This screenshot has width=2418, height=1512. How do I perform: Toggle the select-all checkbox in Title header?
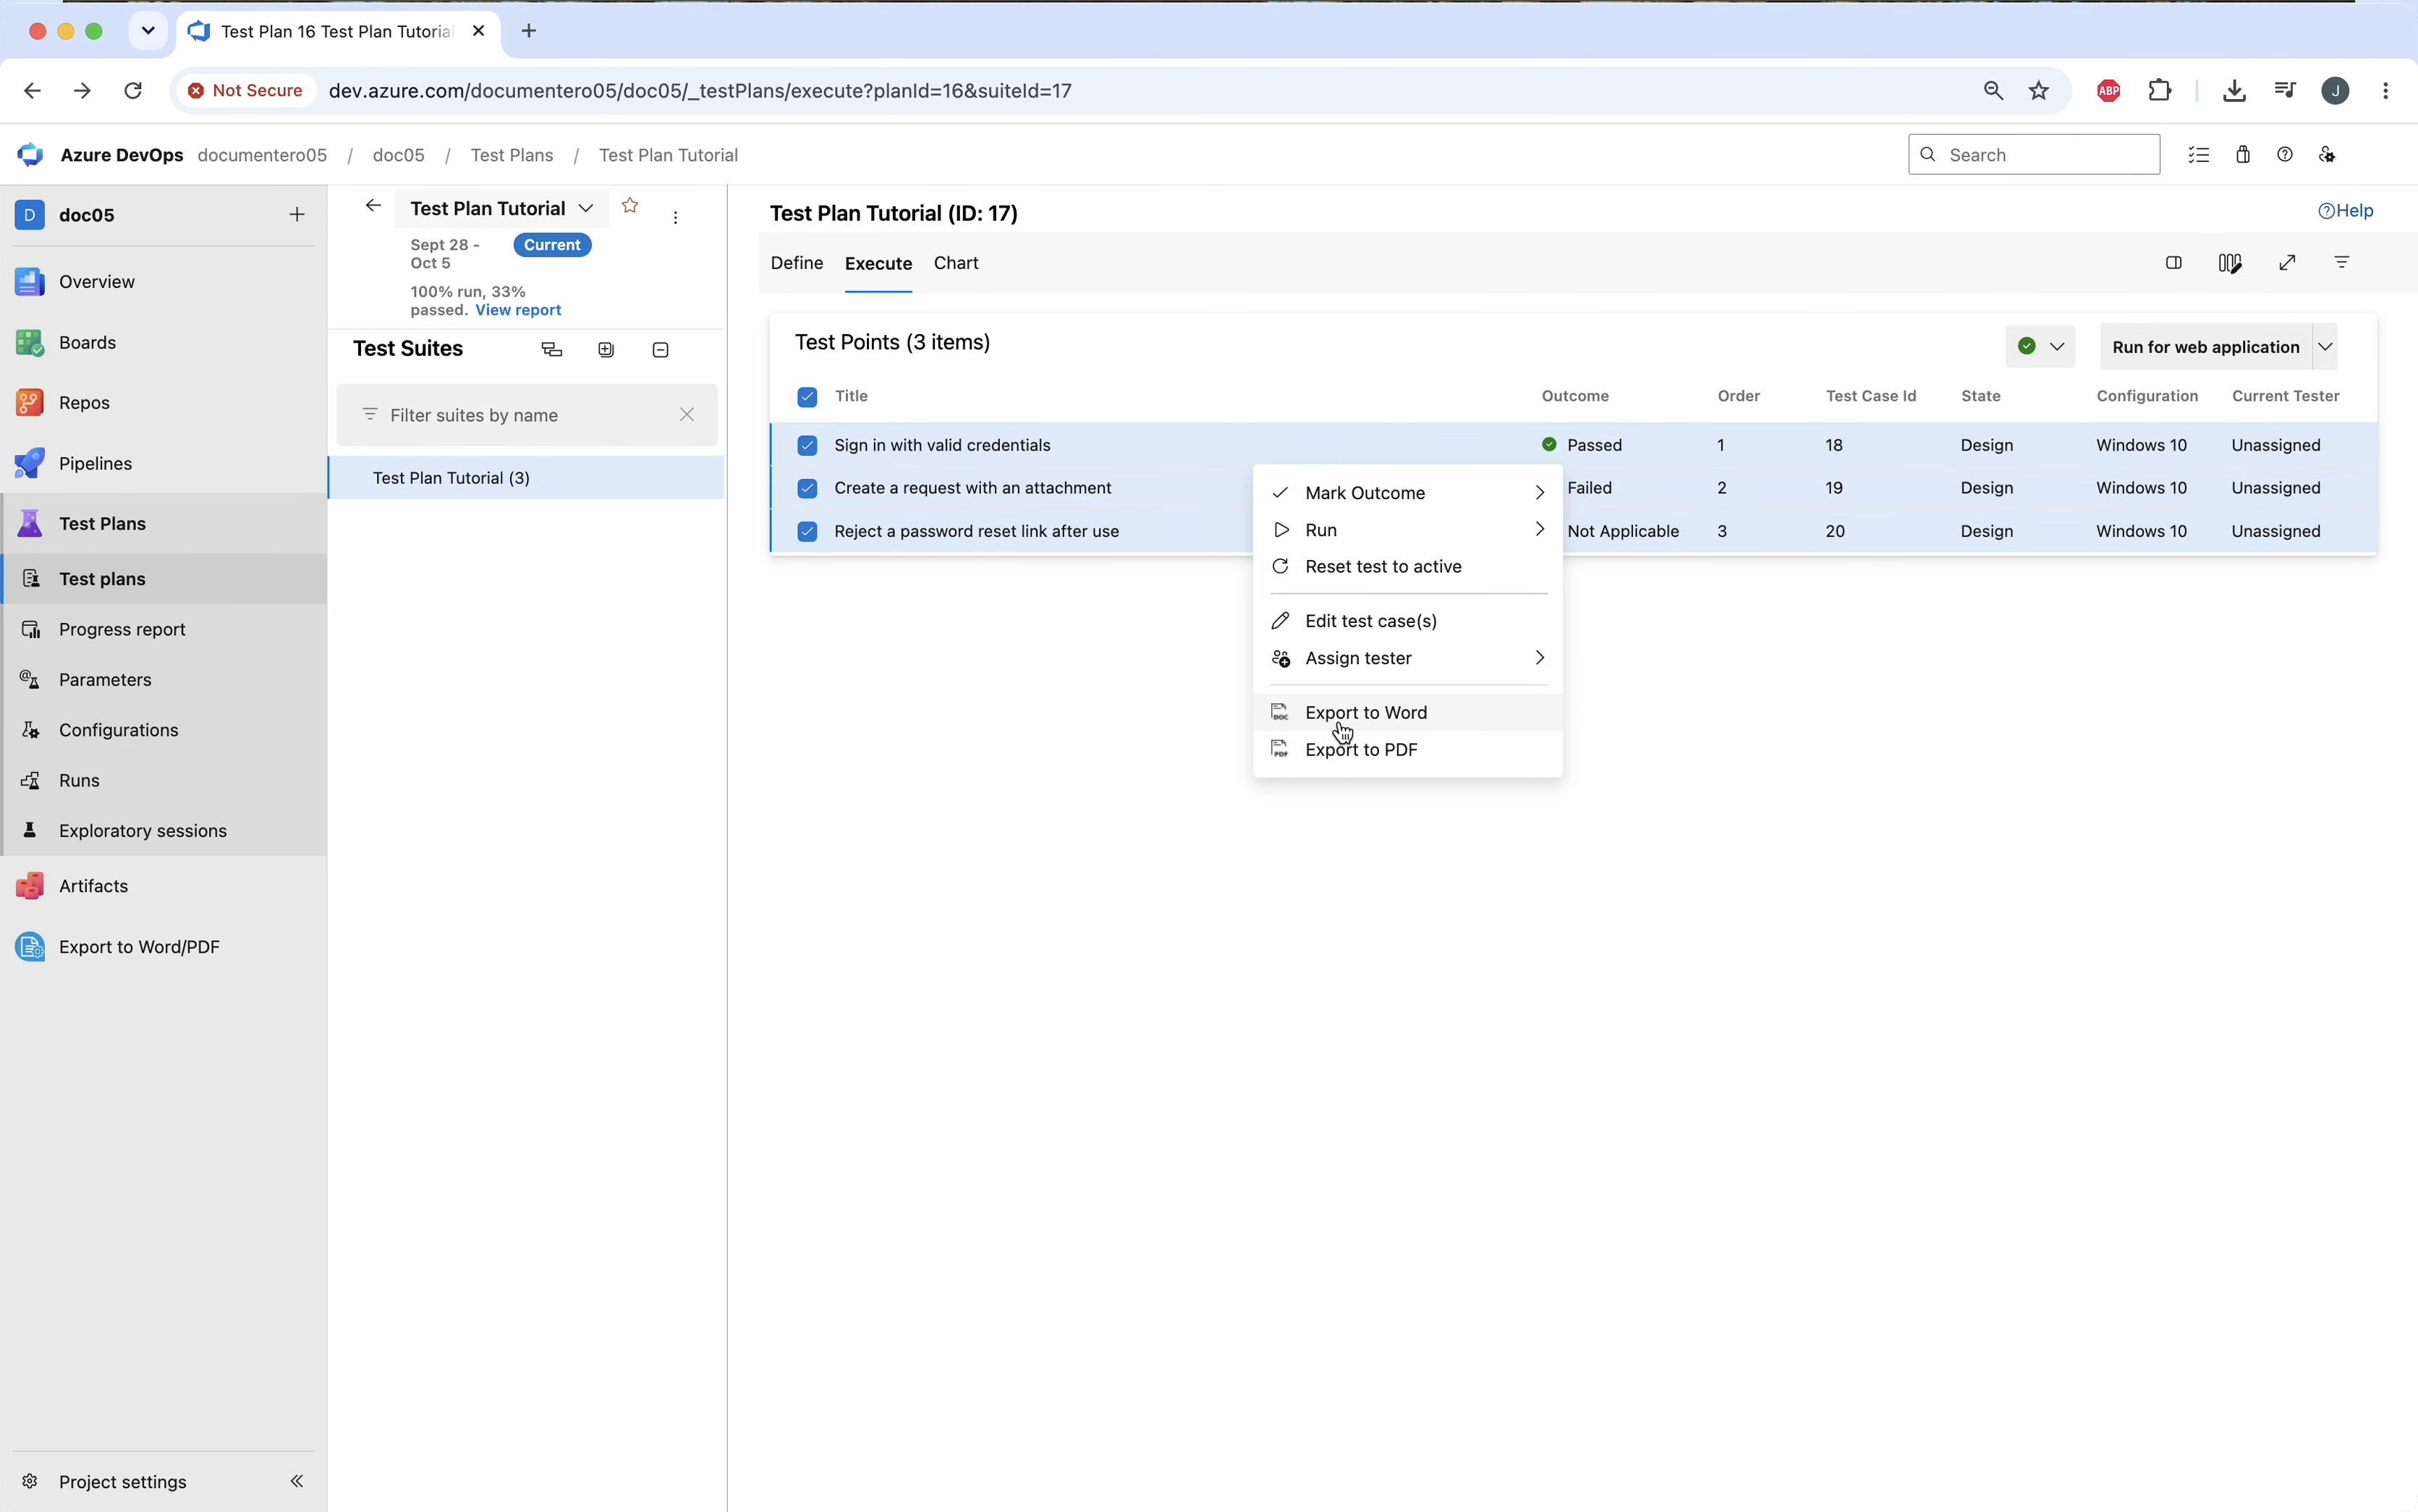tap(807, 397)
